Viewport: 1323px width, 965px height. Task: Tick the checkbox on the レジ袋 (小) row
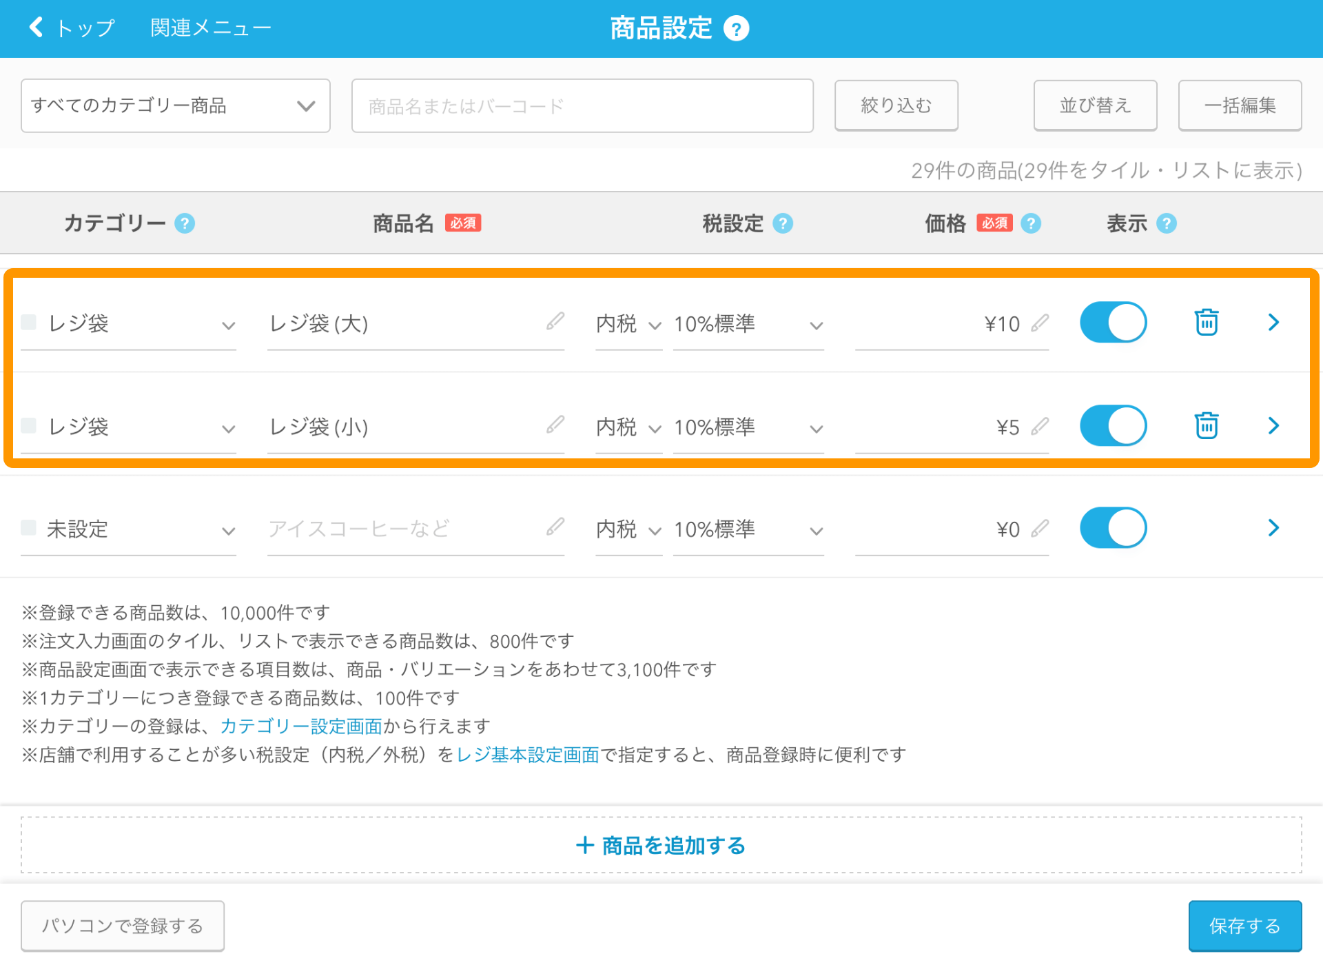29,425
